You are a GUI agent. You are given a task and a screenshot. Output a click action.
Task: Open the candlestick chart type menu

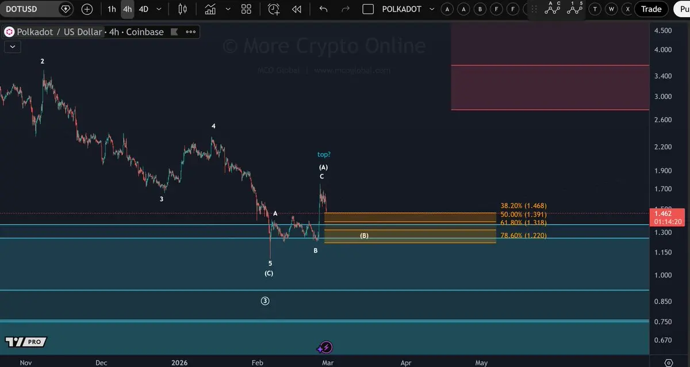click(183, 9)
